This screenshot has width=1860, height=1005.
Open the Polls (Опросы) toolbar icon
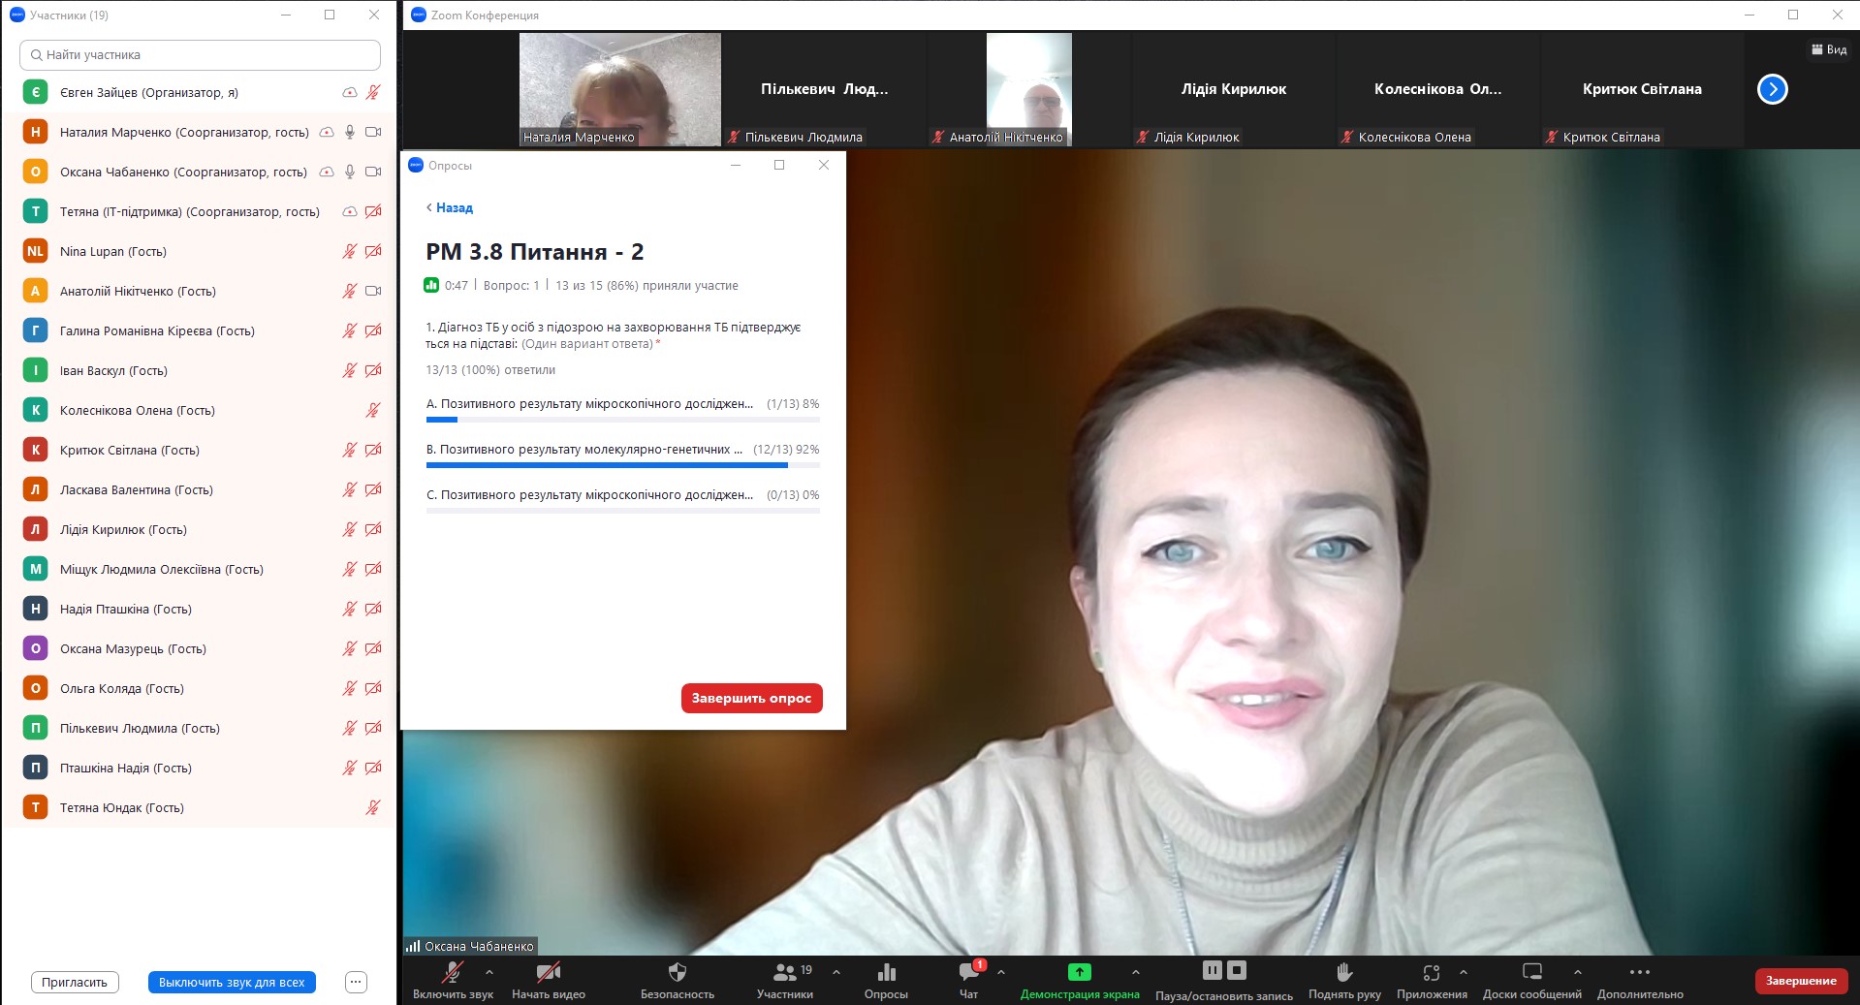[885, 972]
